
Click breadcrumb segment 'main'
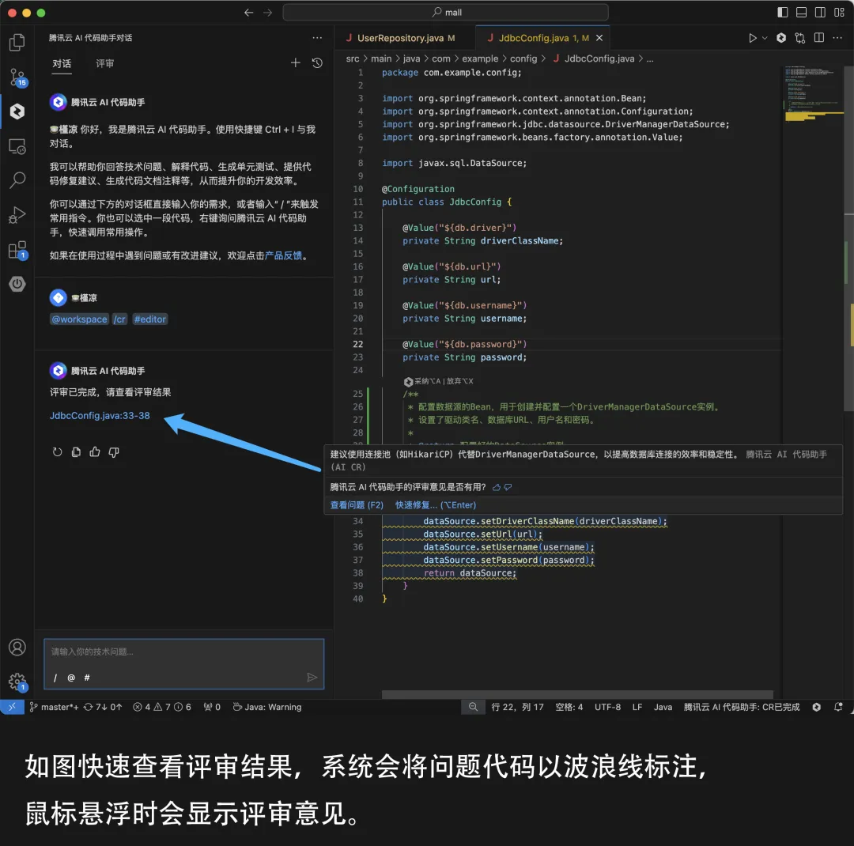click(x=381, y=59)
